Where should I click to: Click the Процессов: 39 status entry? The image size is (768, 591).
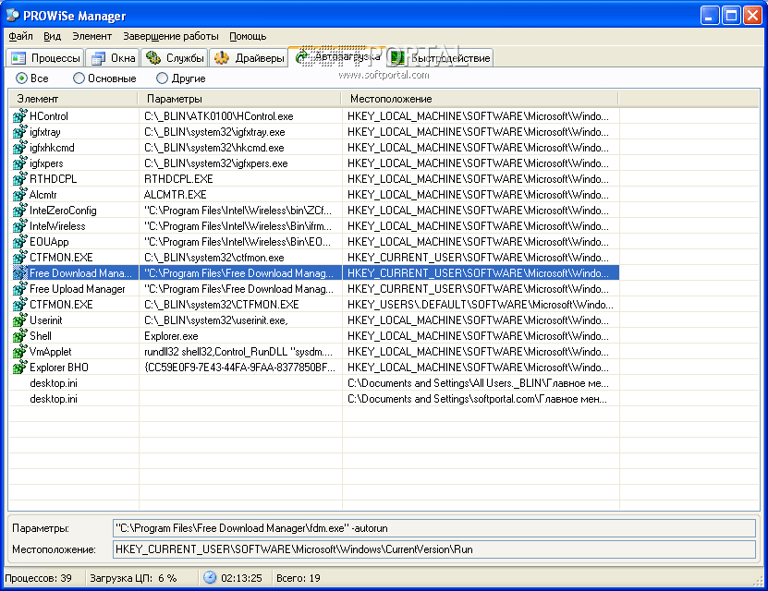point(38,578)
